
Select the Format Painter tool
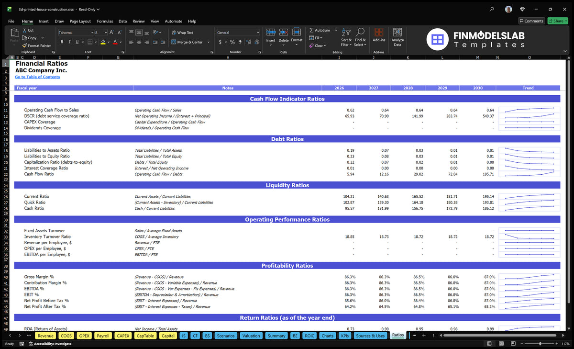36,45
